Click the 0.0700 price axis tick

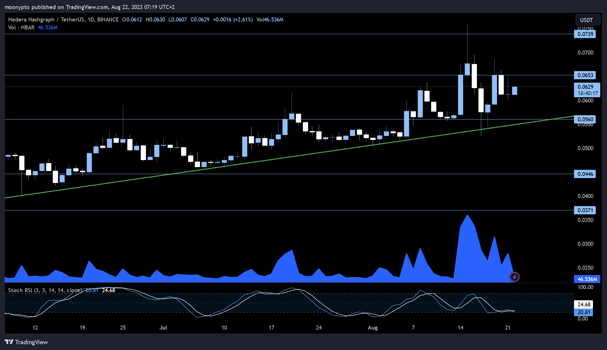pos(585,53)
